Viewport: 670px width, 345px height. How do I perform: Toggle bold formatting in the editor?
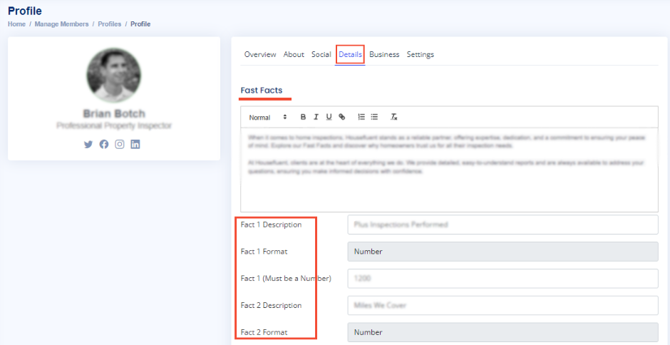click(x=303, y=117)
